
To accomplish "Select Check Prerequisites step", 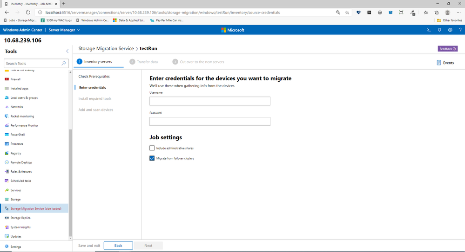I will click(94, 76).
